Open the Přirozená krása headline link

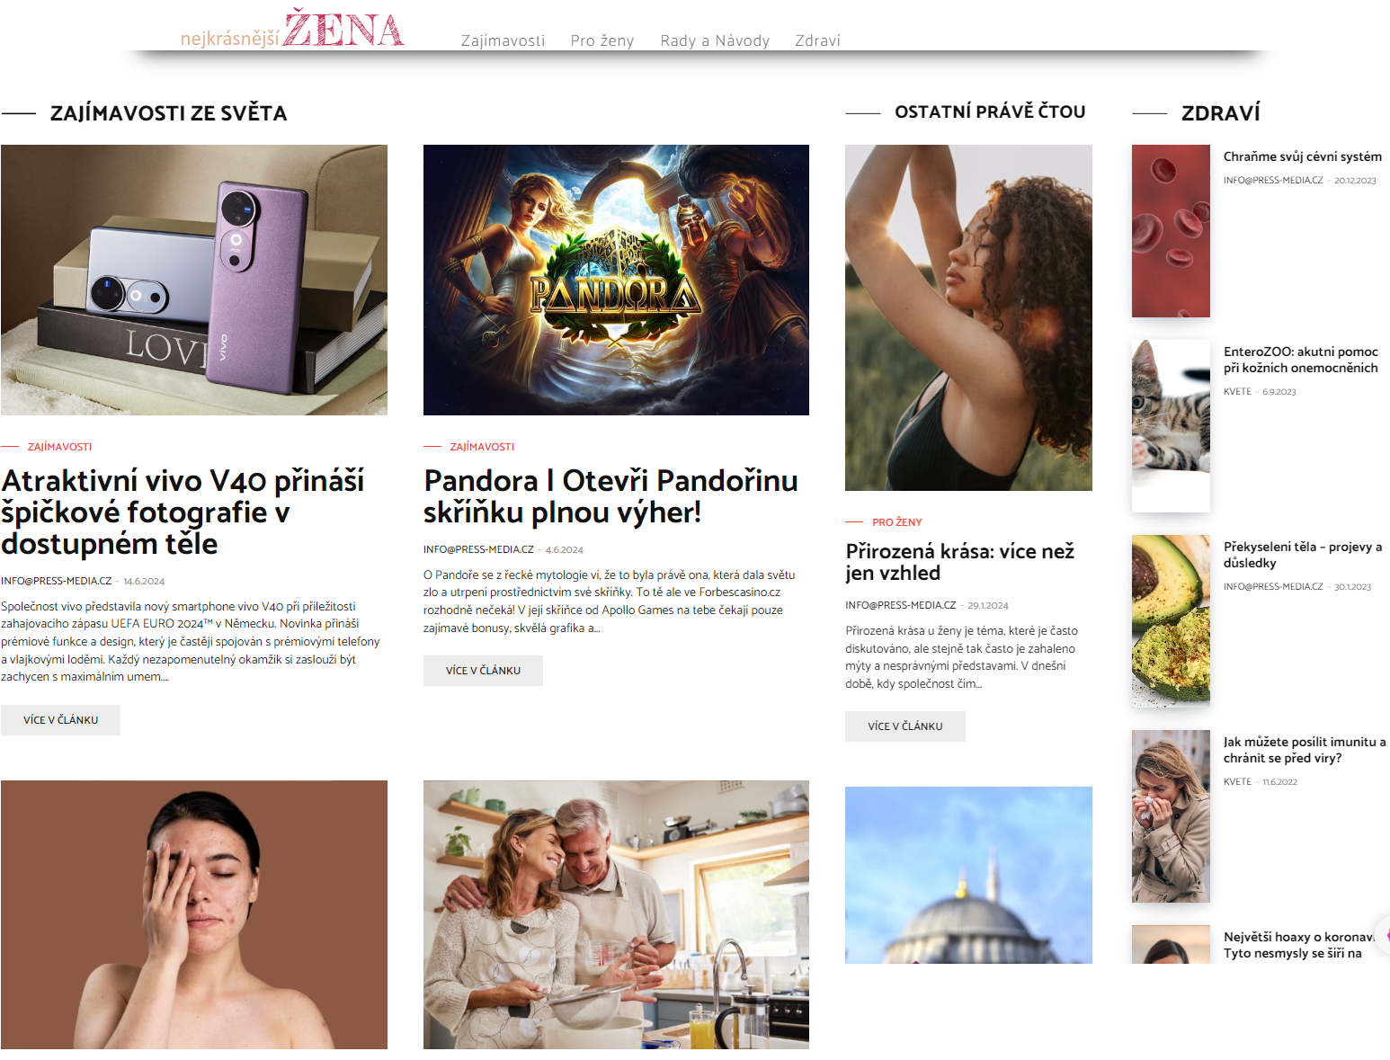coord(960,562)
